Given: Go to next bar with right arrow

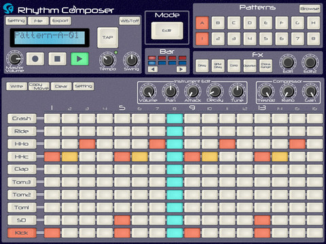Looking at the screenshot, I should point(181,69).
